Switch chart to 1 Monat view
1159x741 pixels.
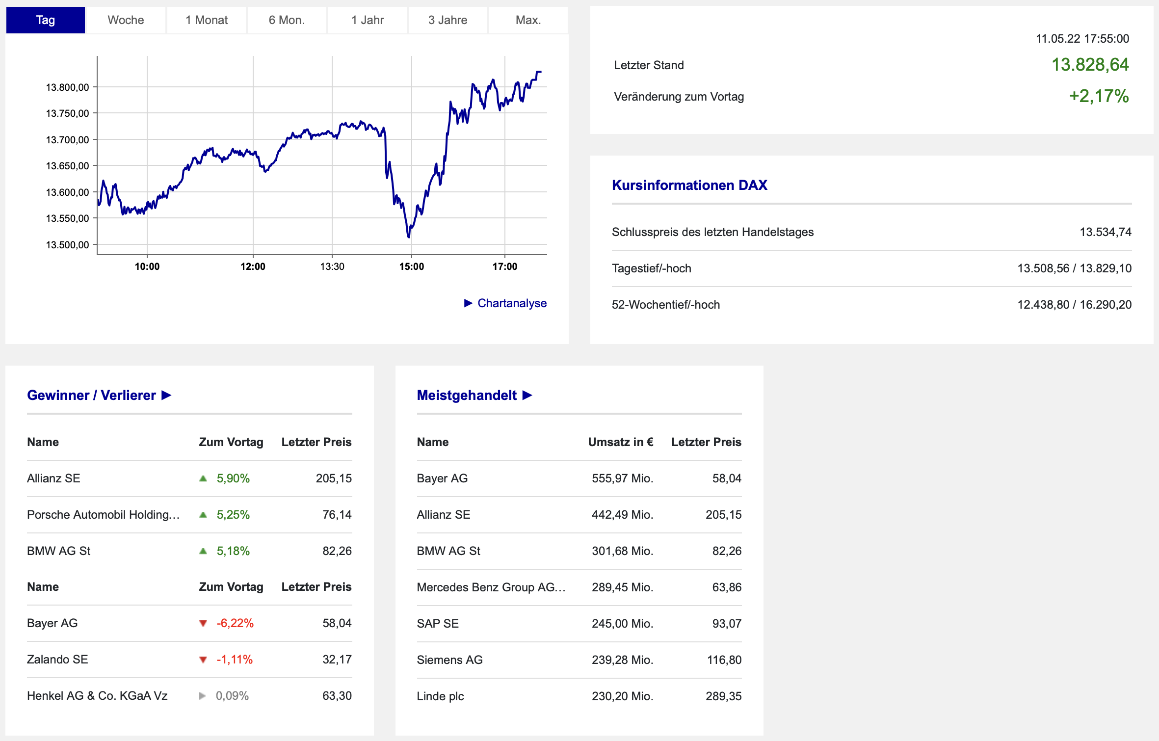pos(207,20)
